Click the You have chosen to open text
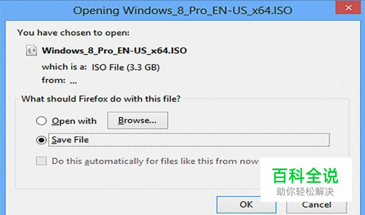365x215 pixels. tap(73, 33)
